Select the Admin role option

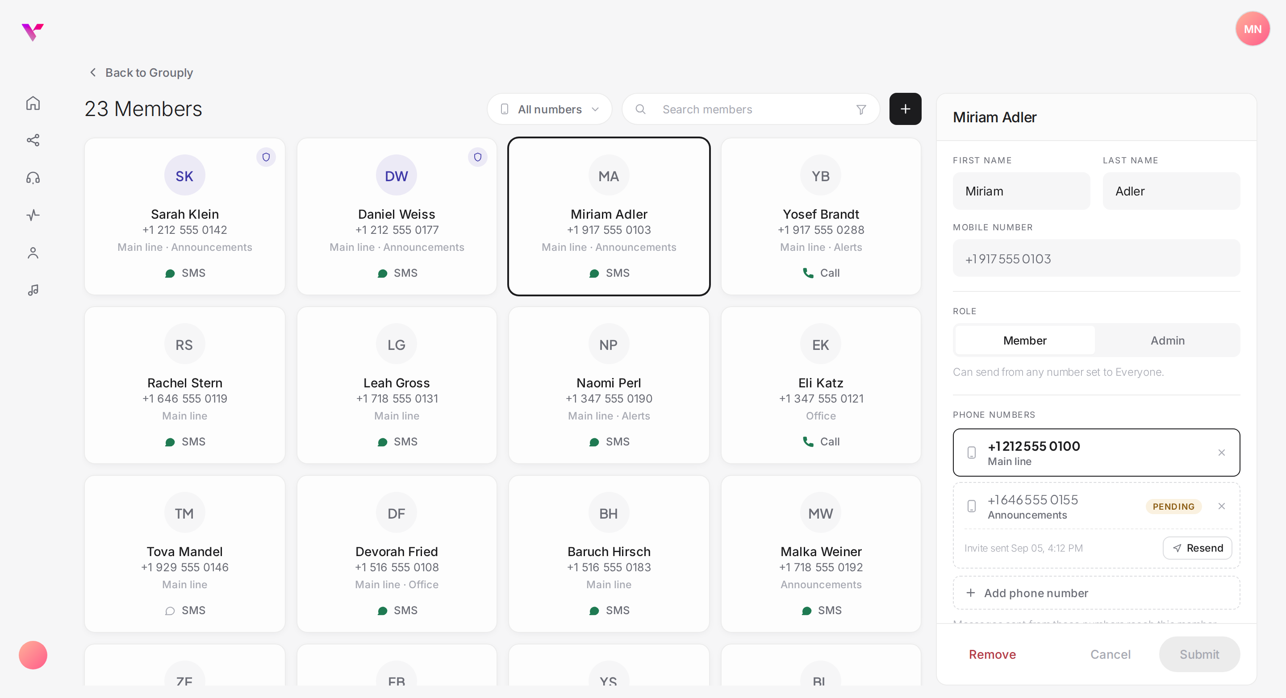tap(1167, 340)
